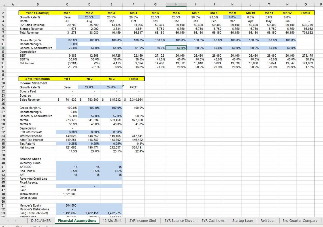Screen dimensions: 323x227
Task: Switch to the 3YR Income Stmt sheet
Action: click(143, 220)
